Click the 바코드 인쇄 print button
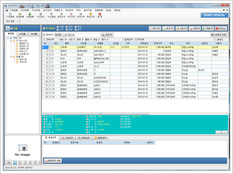The height and width of the screenshot is (174, 233). (x=219, y=35)
